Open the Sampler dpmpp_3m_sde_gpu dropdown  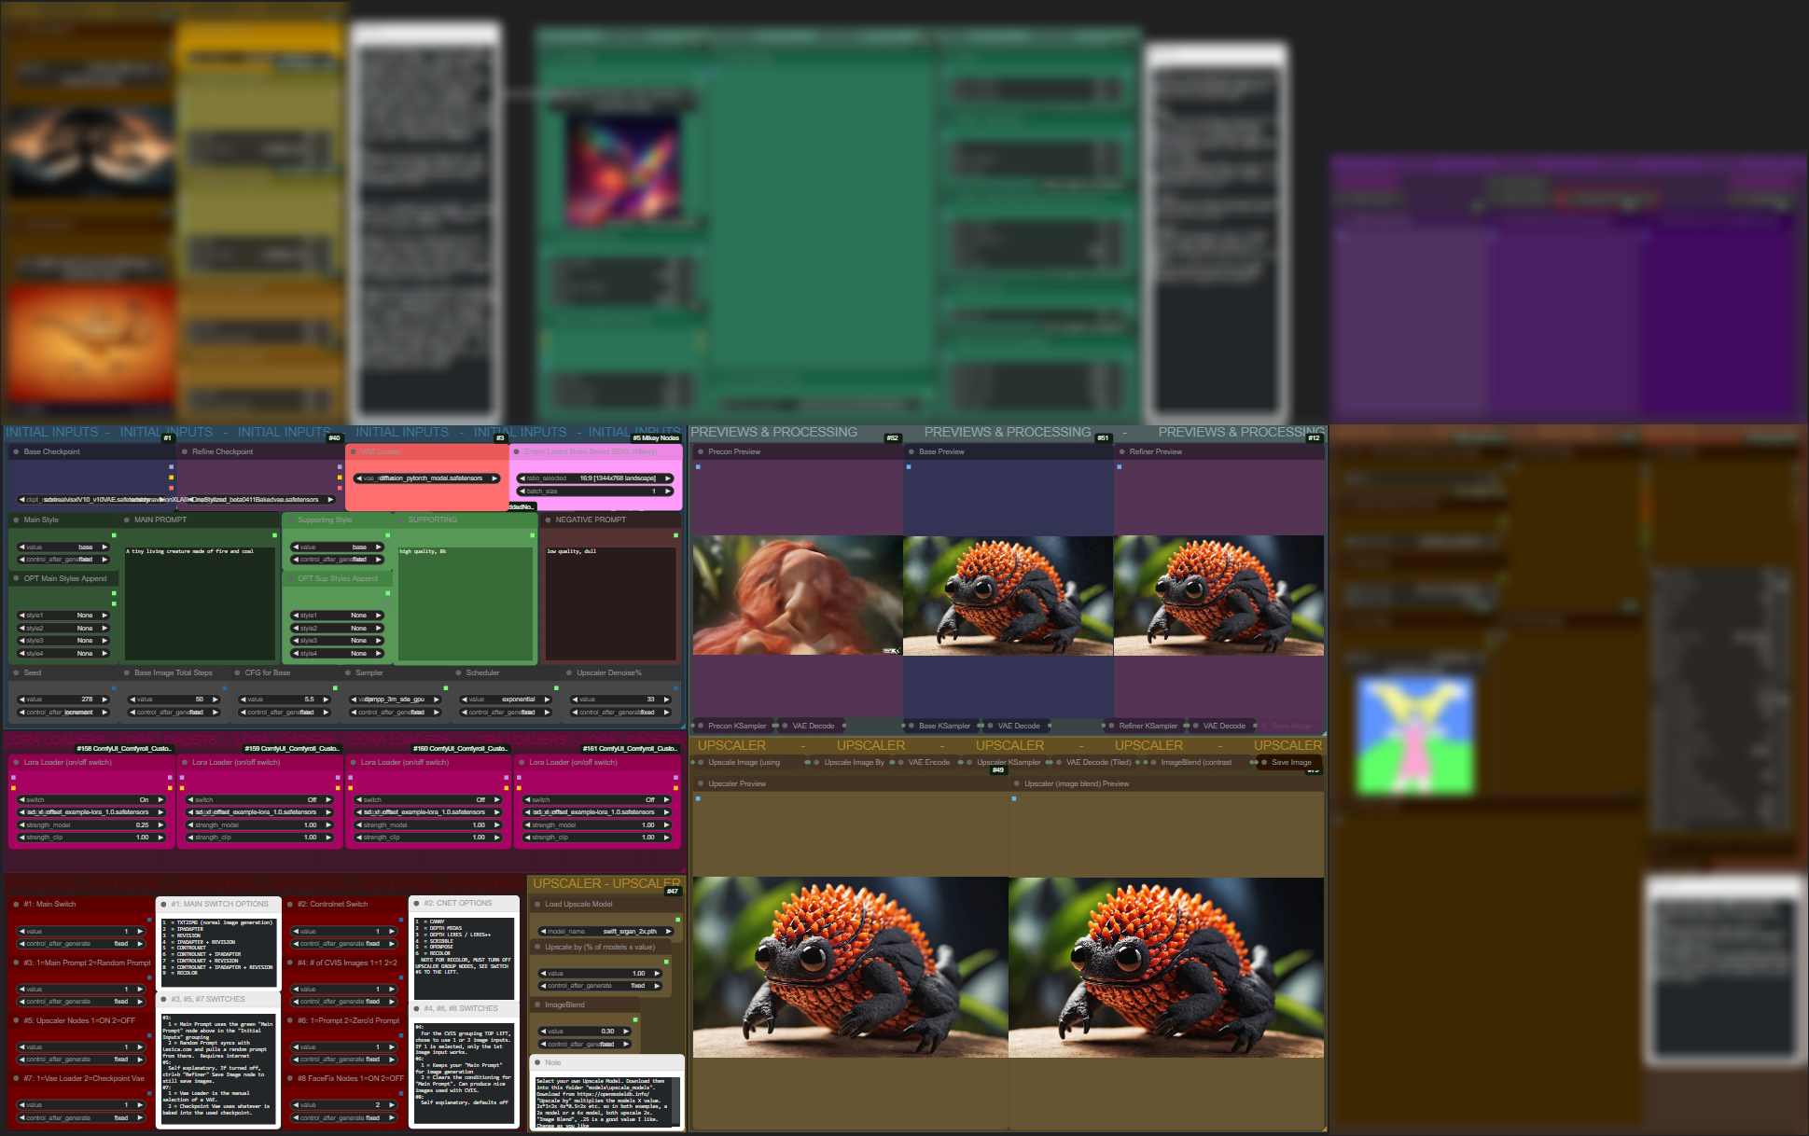tap(395, 700)
